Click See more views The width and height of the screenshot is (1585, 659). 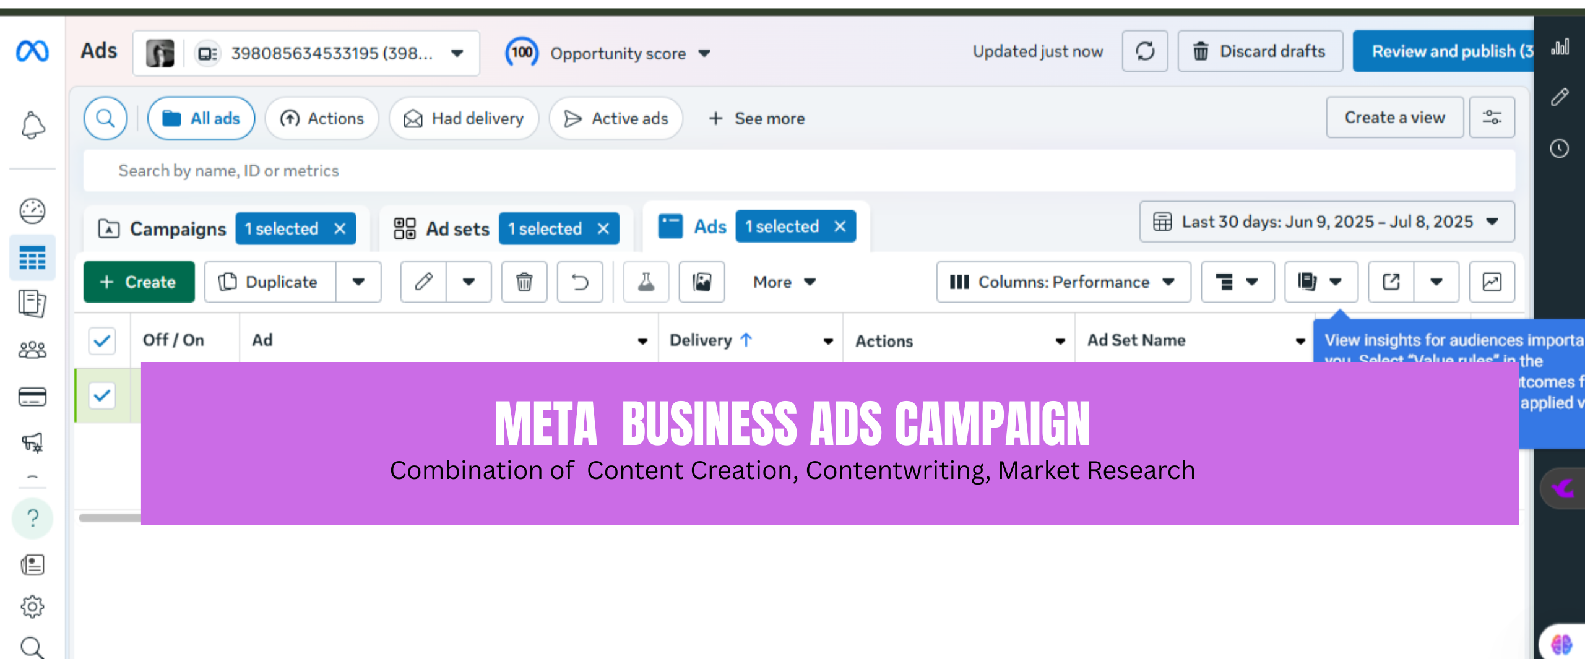756,118
